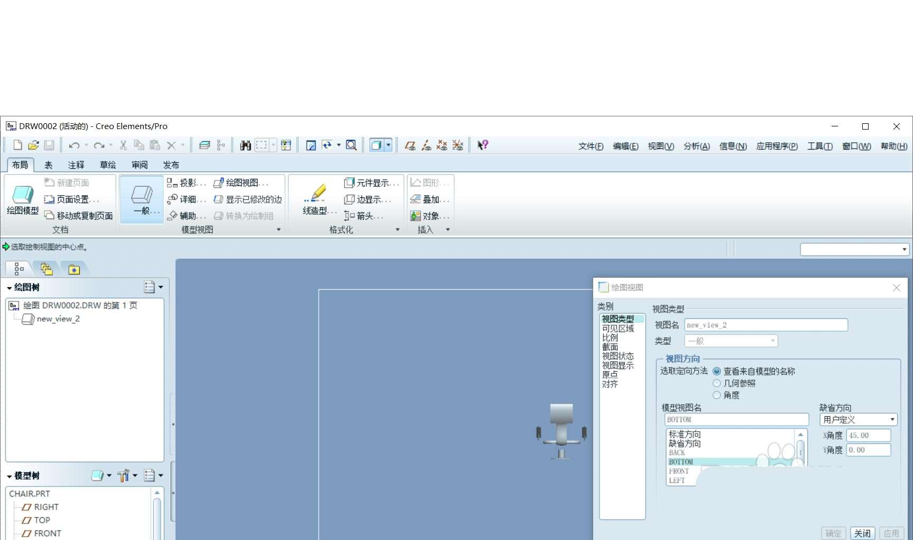Click the 投影 projection view icon
This screenshot has height=540, width=913.
[x=172, y=183]
